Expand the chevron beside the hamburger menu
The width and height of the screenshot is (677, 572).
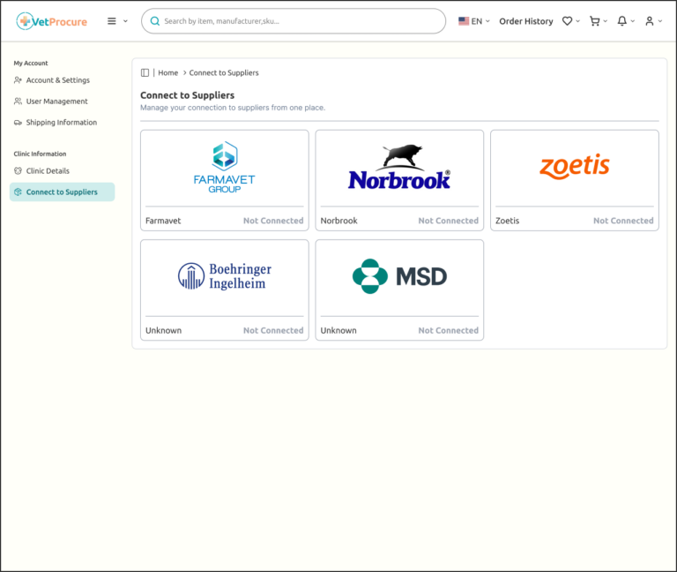click(x=126, y=21)
